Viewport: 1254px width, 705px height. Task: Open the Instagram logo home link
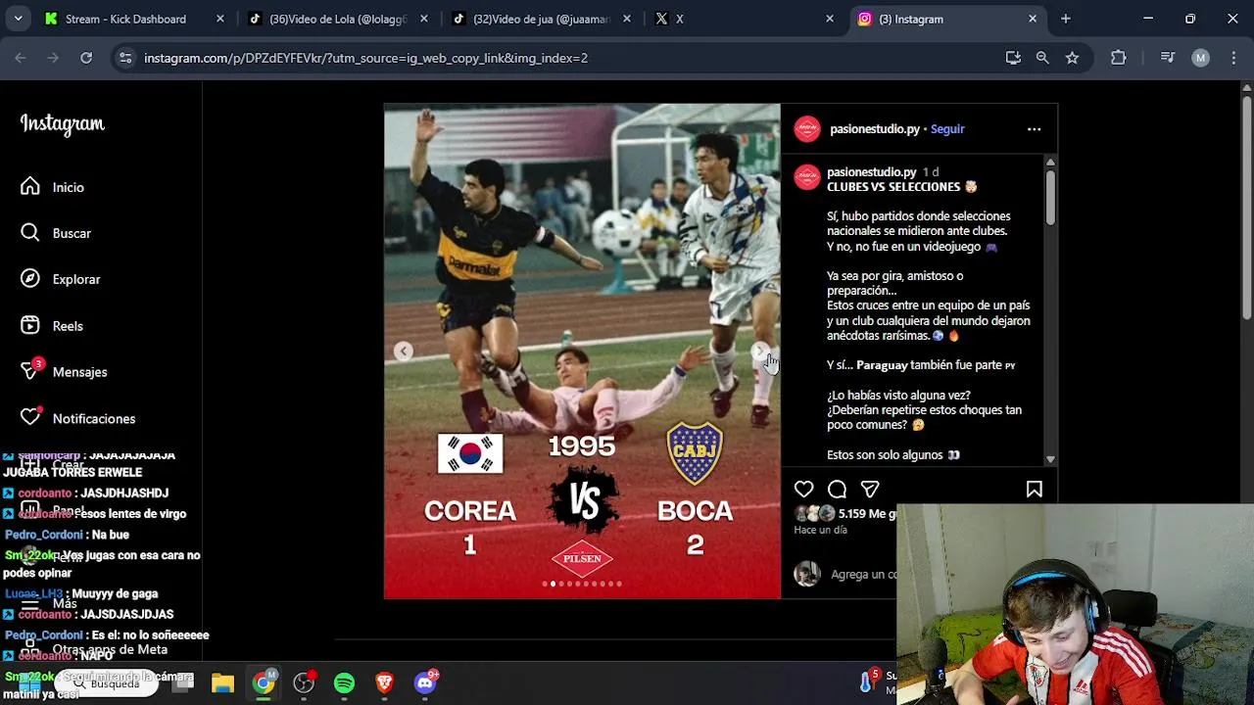(x=62, y=124)
